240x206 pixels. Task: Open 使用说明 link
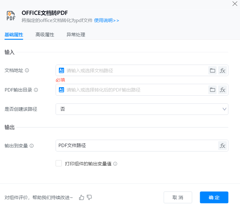click(107, 20)
